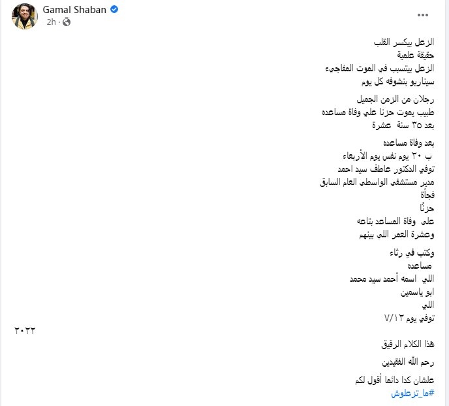The image size is (449, 406).
Task: Click the 2h post timestamp
Action: pyautogui.click(x=50, y=22)
